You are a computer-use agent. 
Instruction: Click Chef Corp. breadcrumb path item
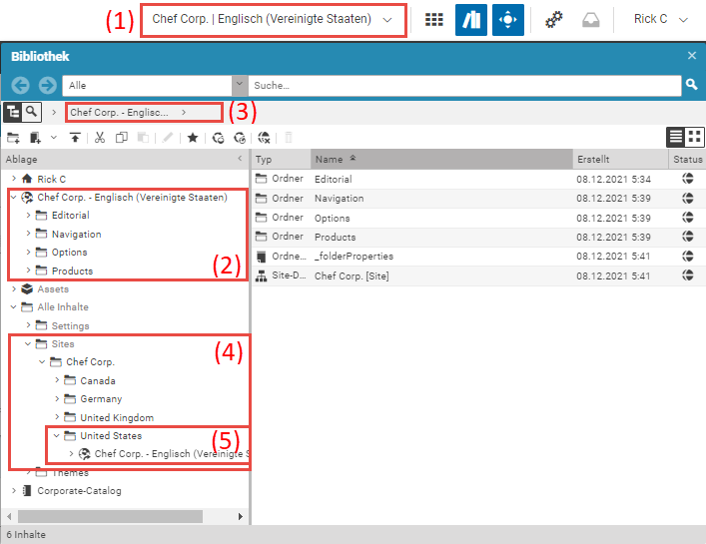(120, 113)
